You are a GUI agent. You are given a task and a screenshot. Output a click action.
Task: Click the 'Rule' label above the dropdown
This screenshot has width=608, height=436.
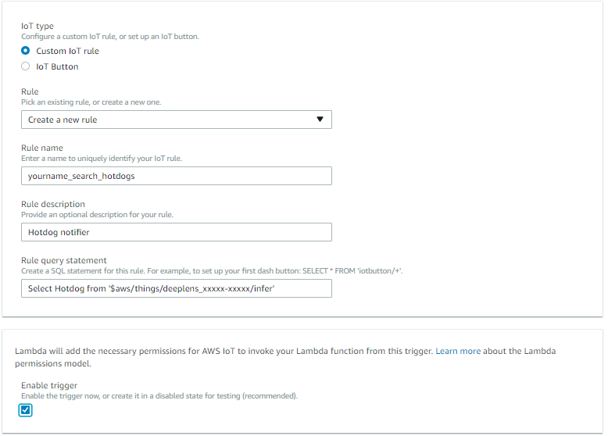[x=30, y=92]
